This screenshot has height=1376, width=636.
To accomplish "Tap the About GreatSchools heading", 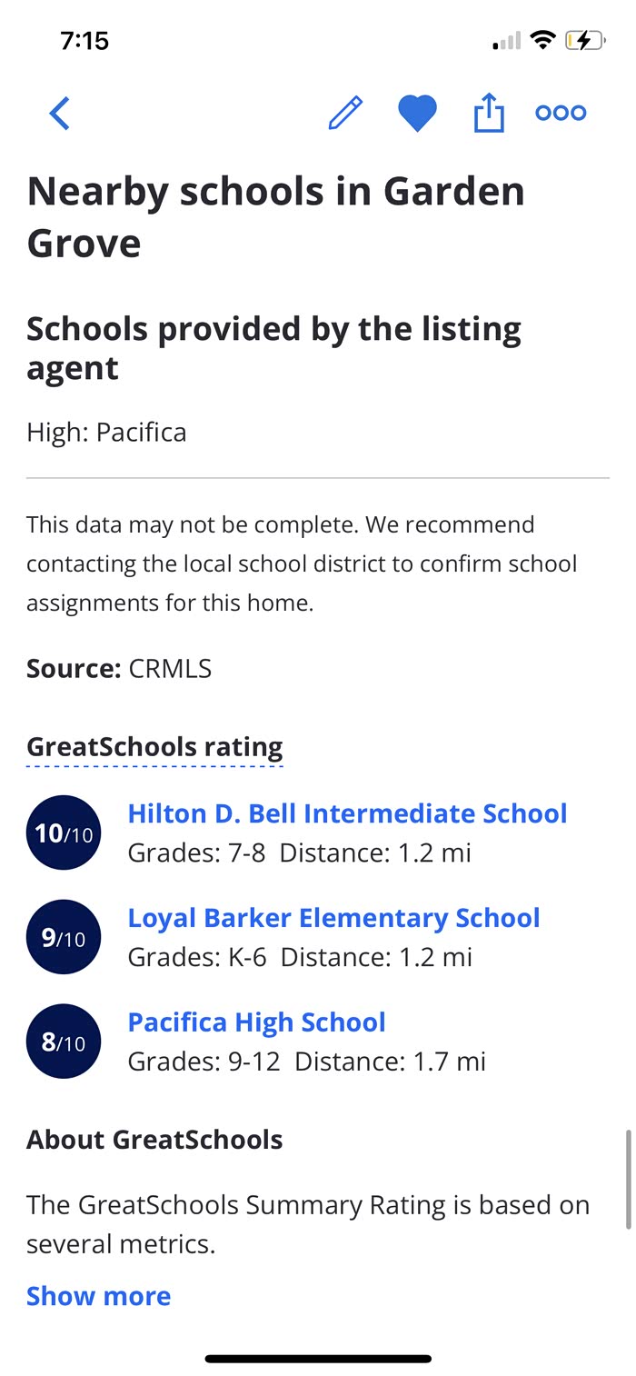I will [x=154, y=1140].
